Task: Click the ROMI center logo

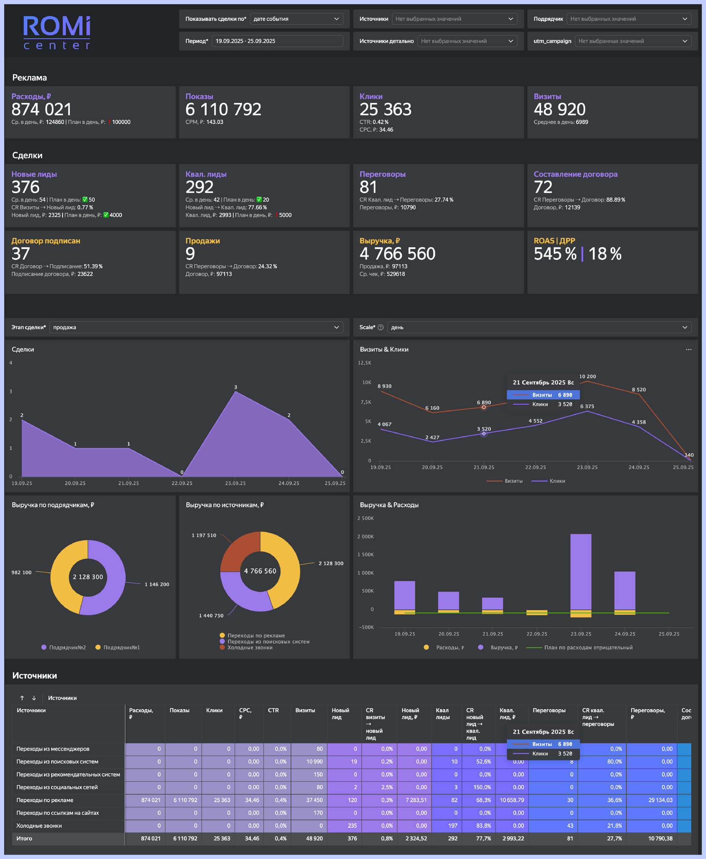Action: point(57,33)
